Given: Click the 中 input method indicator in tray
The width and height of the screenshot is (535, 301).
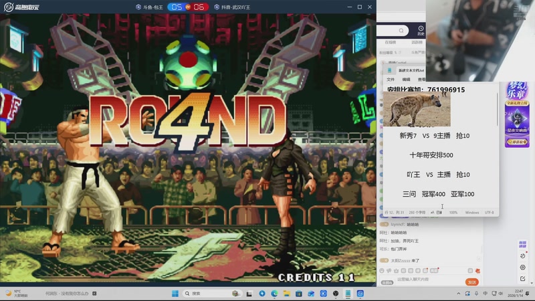Looking at the screenshot, I should pos(486,294).
